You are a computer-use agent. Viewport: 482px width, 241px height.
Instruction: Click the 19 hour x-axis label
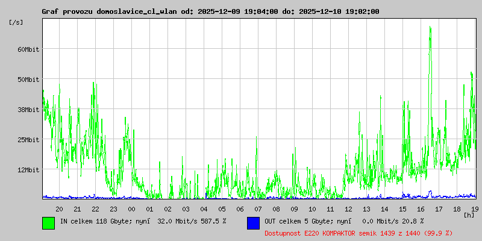(x=474, y=209)
